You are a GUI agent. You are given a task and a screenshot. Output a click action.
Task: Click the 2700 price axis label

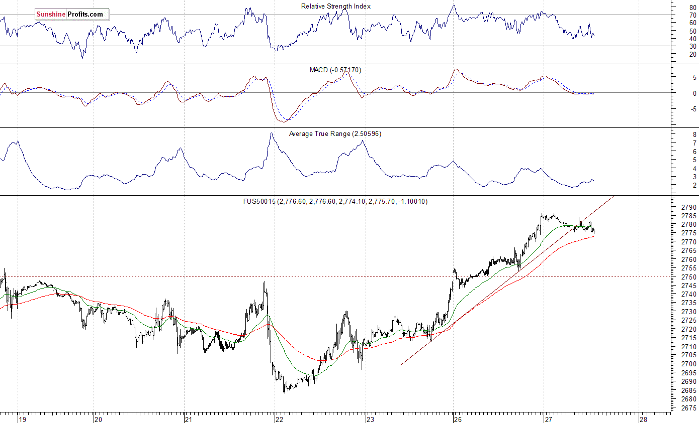[x=688, y=364]
